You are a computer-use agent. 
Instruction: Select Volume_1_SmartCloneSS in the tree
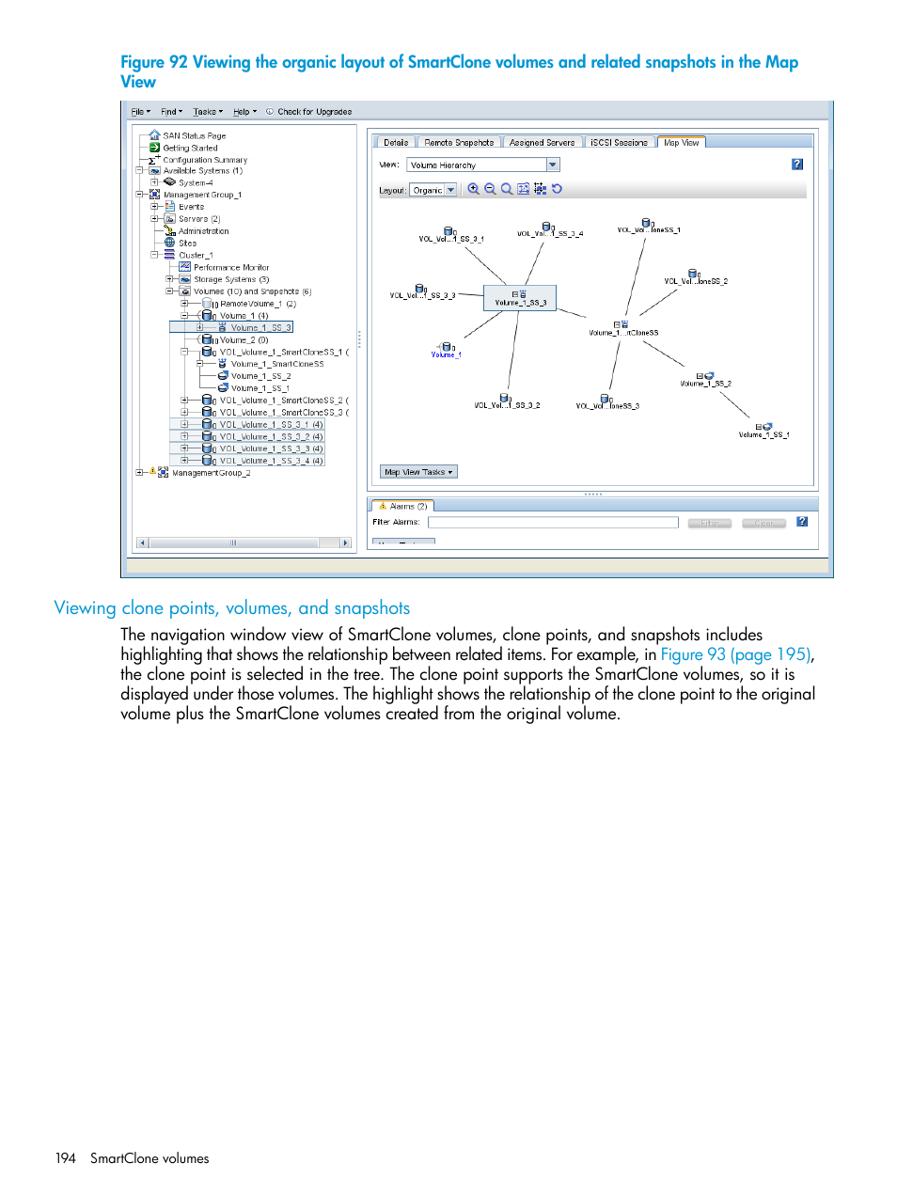277,364
